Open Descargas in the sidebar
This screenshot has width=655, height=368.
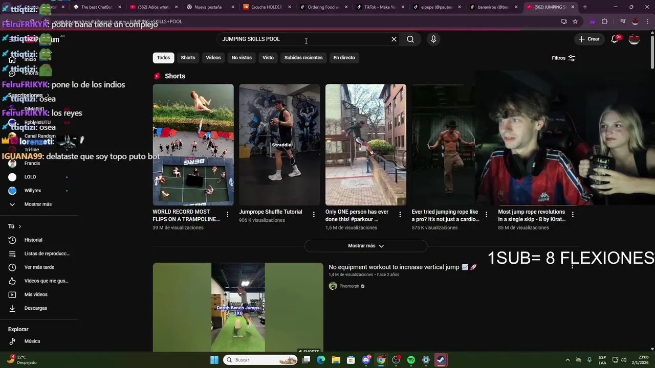pyautogui.click(x=36, y=308)
